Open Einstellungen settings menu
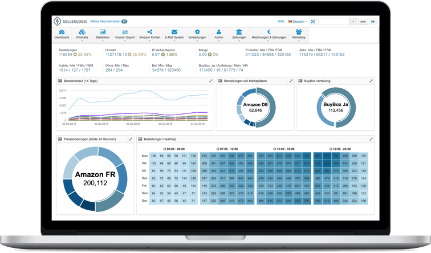This screenshot has height=253, width=431. [197, 34]
